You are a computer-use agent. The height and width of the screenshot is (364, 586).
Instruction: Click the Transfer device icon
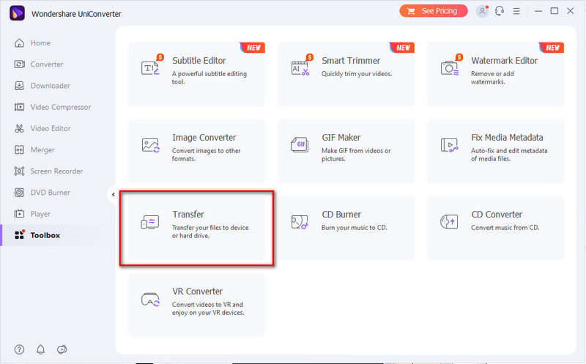pos(150,222)
